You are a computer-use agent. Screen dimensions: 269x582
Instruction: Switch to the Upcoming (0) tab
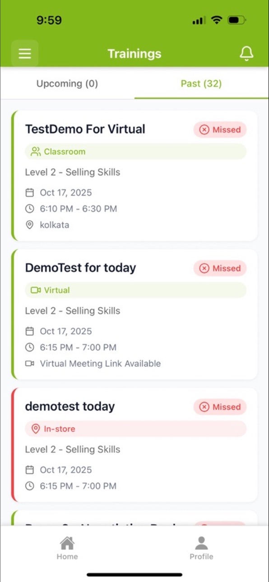coord(67,83)
